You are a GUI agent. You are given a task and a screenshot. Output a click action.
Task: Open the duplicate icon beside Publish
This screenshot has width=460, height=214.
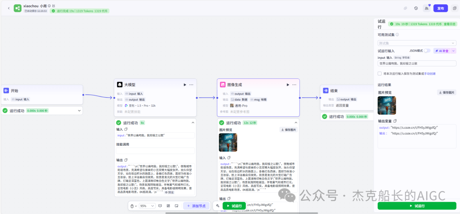click(x=455, y=8)
